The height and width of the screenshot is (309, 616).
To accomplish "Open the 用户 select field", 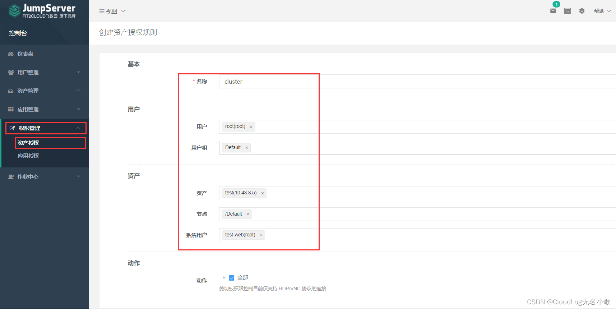I will coord(417,127).
